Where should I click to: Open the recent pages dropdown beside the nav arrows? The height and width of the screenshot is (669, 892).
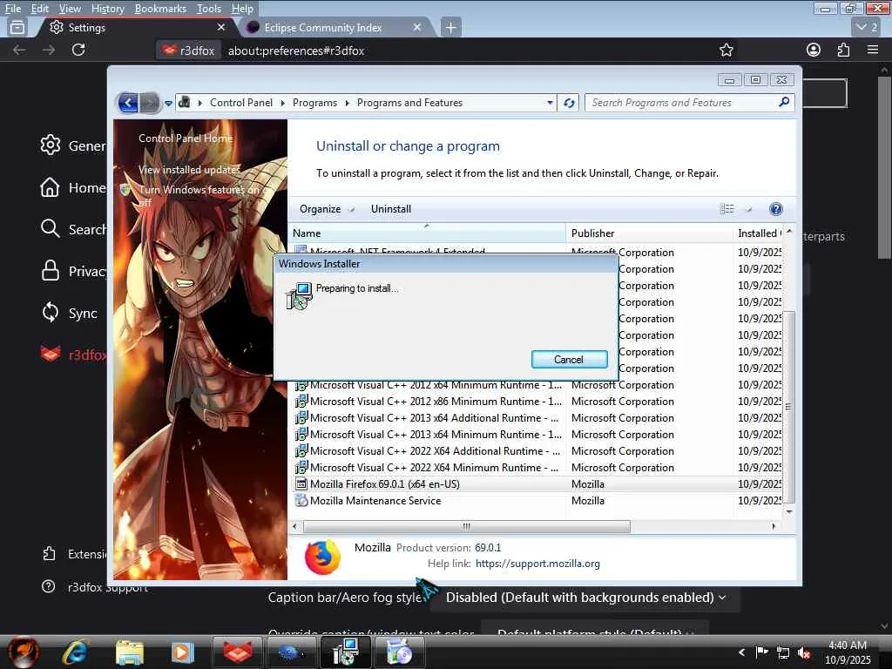[168, 104]
